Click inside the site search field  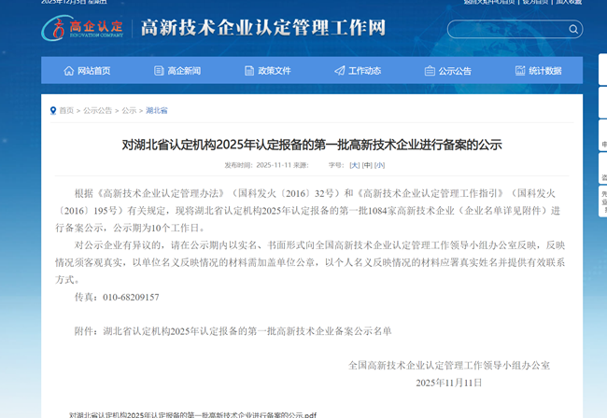(x=504, y=29)
